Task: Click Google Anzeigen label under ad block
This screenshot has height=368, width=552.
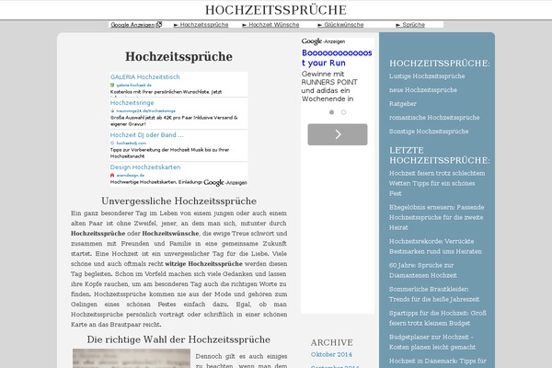Action: click(225, 182)
